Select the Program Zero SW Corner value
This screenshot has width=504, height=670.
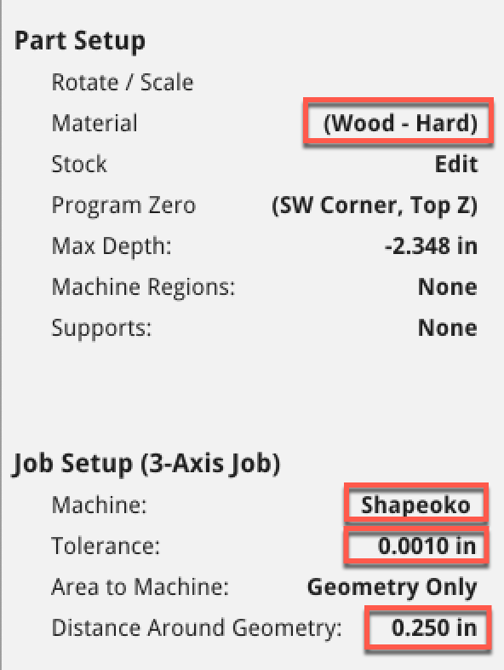375,205
